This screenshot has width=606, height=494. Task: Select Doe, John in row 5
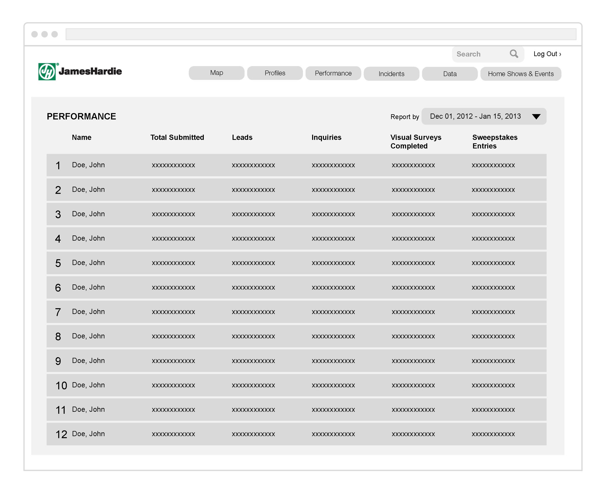(88, 263)
